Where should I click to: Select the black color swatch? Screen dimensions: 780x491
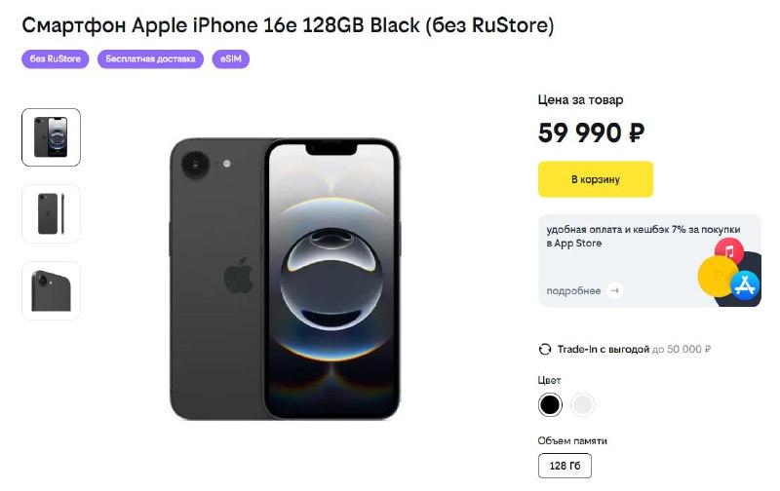click(550, 404)
